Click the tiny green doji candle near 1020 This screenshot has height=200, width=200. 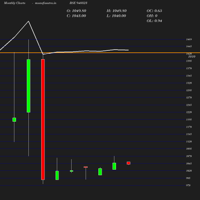coord(72,171)
